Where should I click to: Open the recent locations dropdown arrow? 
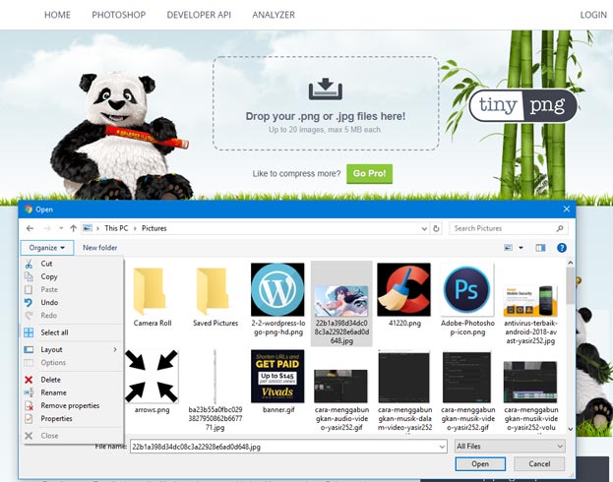61,228
